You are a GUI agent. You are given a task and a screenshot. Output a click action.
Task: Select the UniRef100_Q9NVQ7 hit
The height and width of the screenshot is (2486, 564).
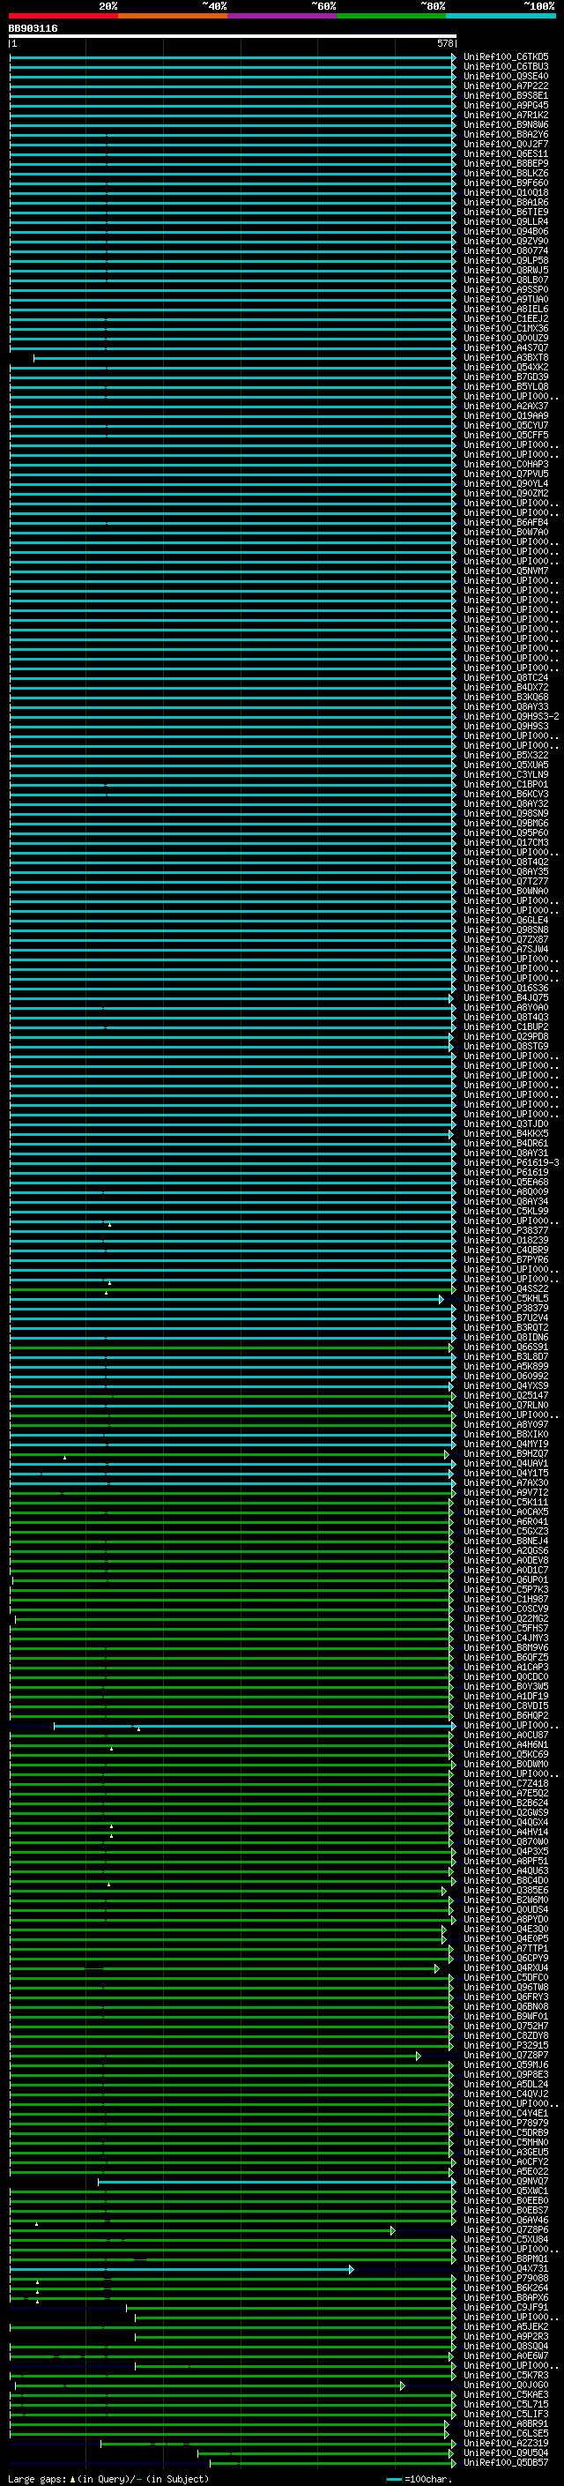tap(506, 2181)
